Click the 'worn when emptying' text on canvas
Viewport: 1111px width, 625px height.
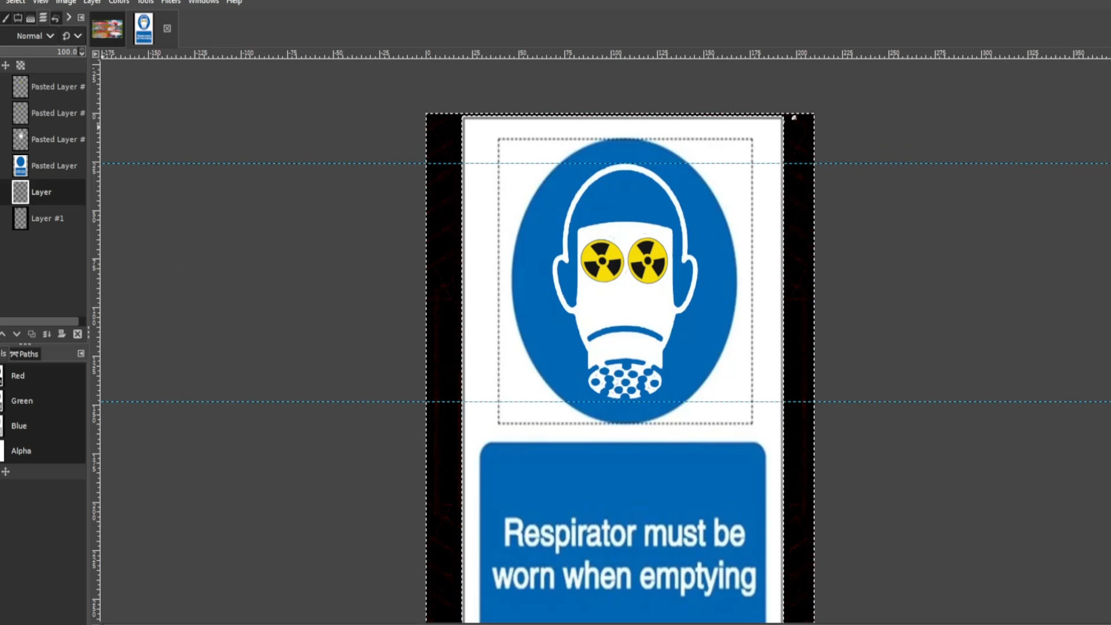point(624,577)
